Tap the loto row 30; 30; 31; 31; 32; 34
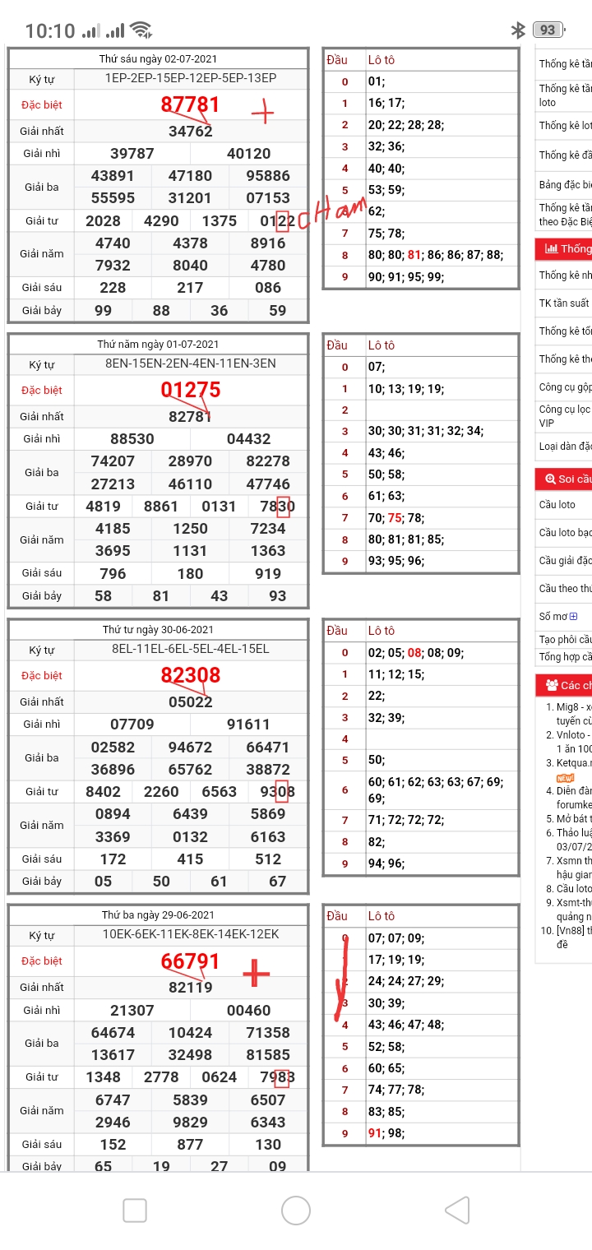 426,431
